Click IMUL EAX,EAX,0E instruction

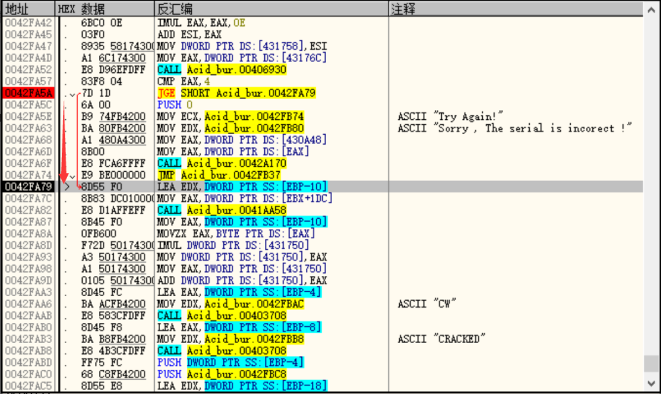pyautogui.click(x=201, y=23)
